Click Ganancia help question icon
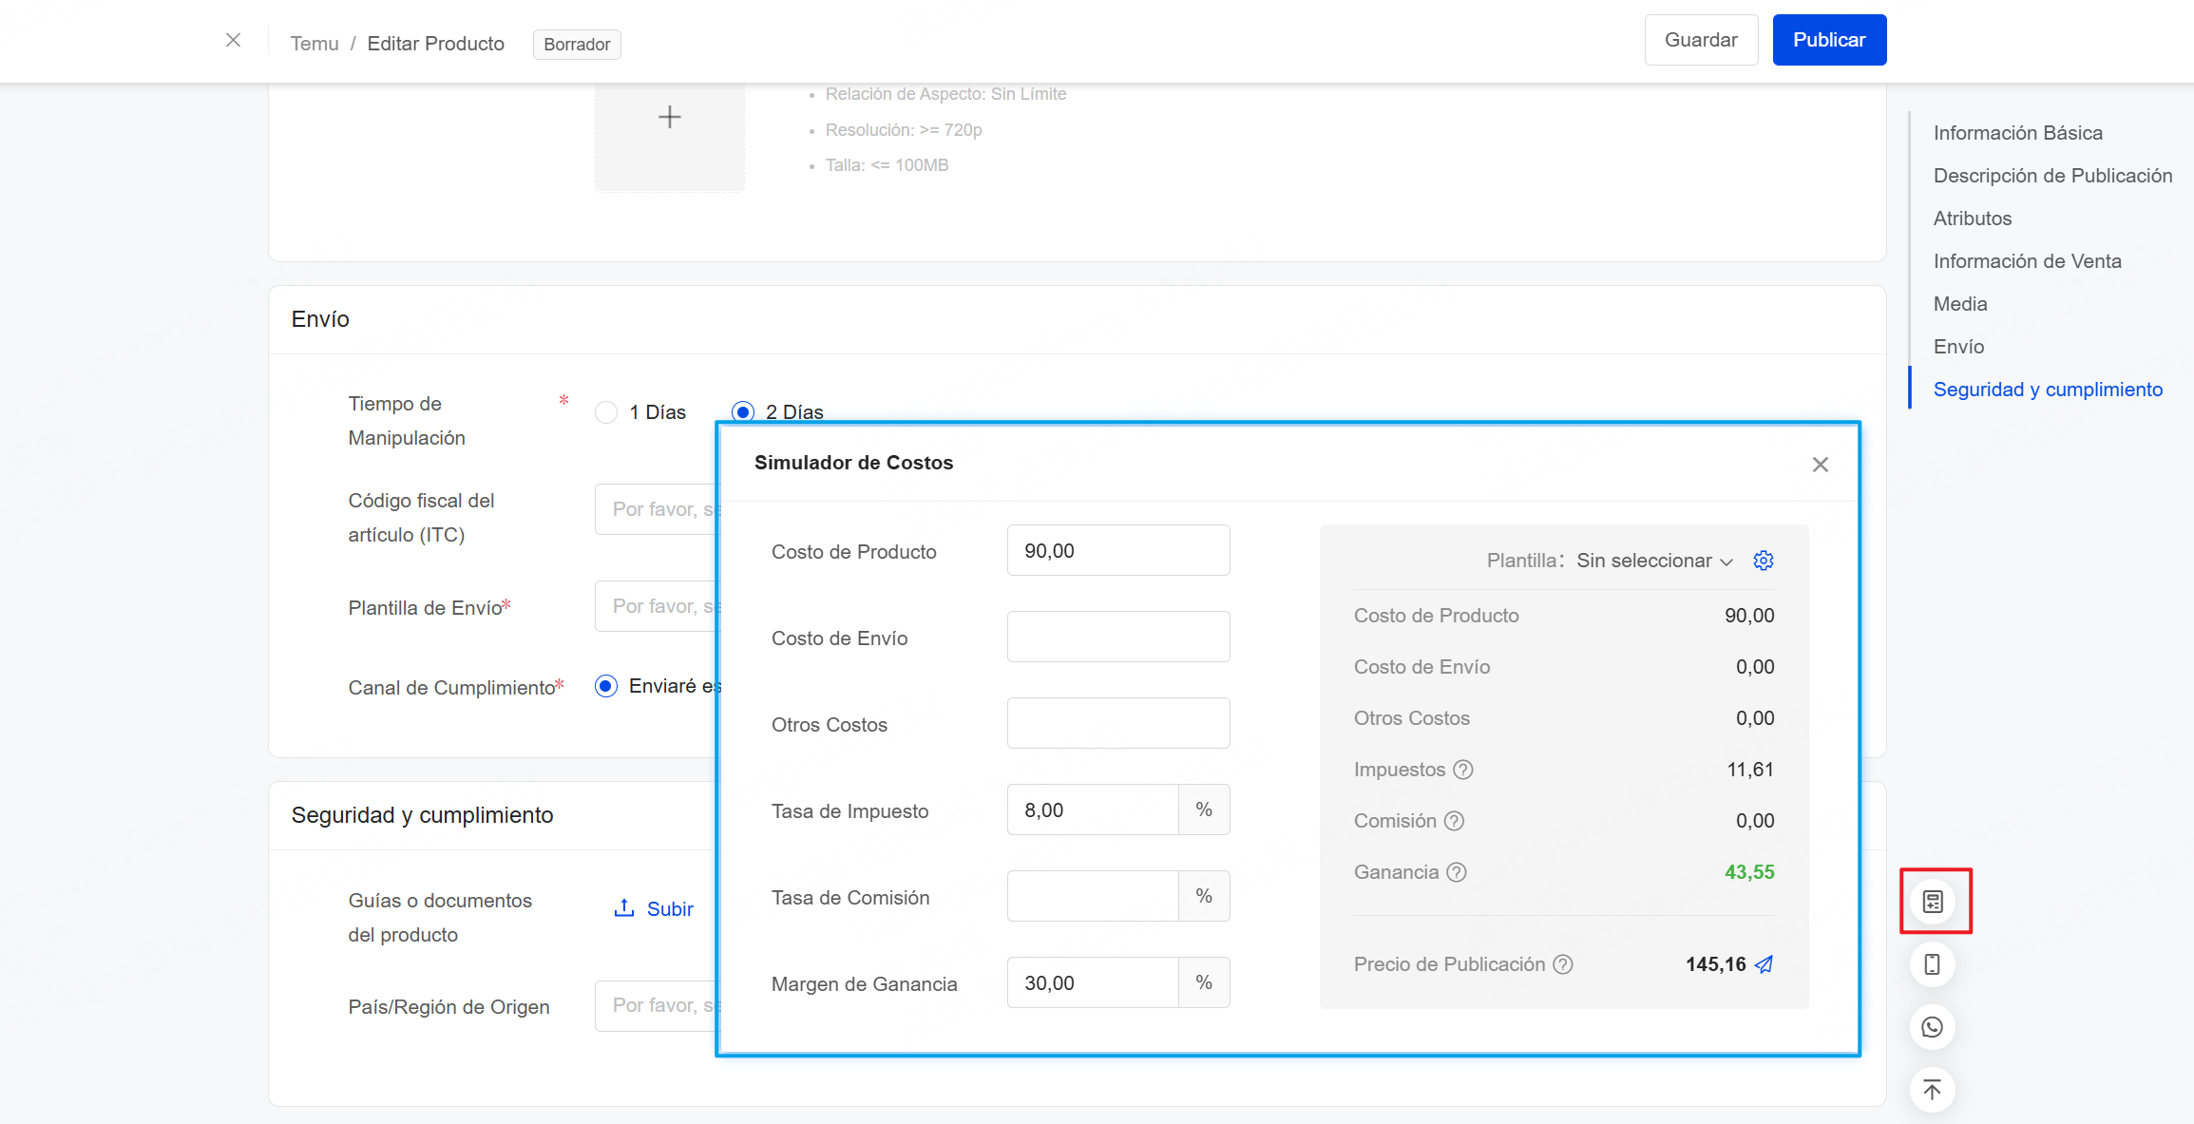Screen dimensions: 2194x1124 [x=1457, y=872]
